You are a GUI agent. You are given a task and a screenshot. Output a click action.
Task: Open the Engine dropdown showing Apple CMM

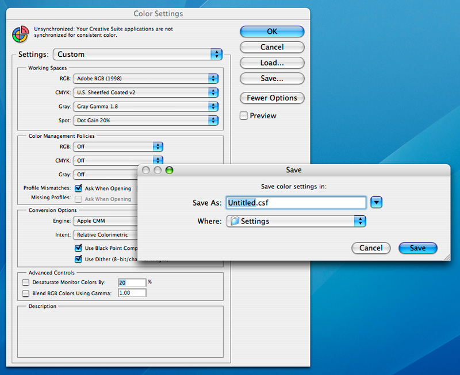click(x=106, y=221)
